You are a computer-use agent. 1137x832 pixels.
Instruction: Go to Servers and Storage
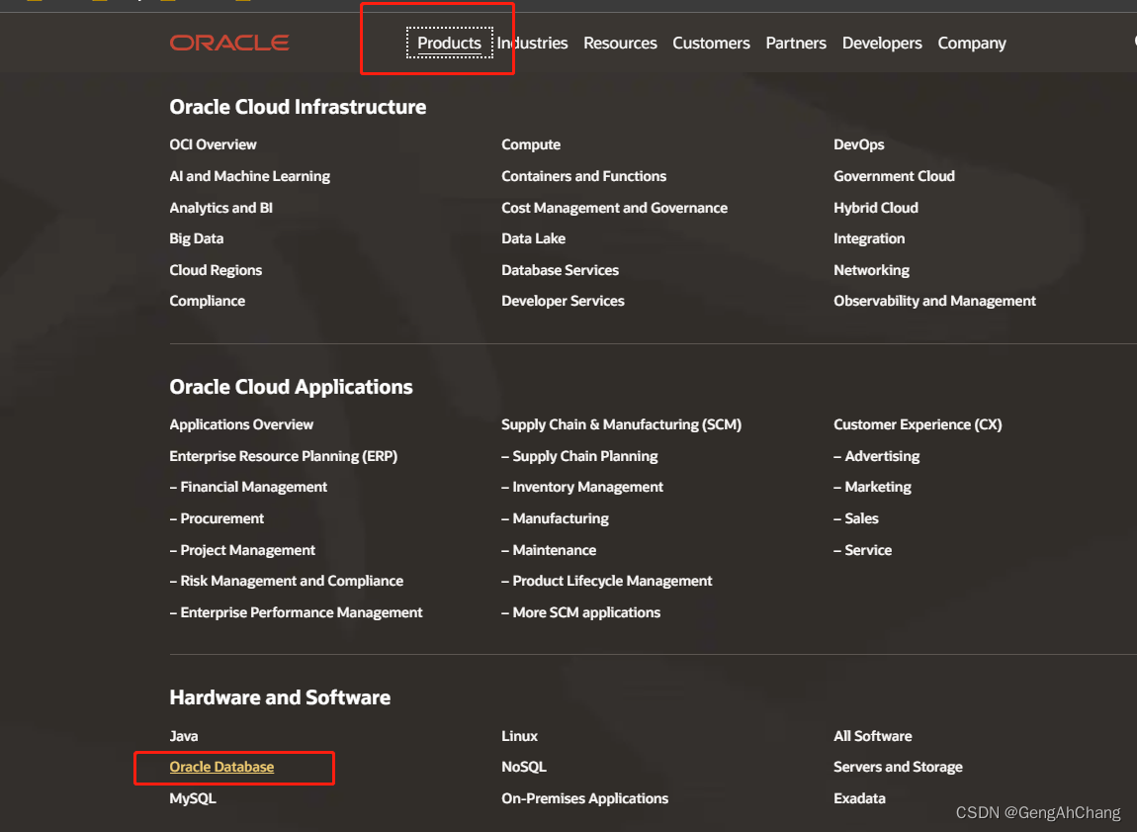[898, 767]
